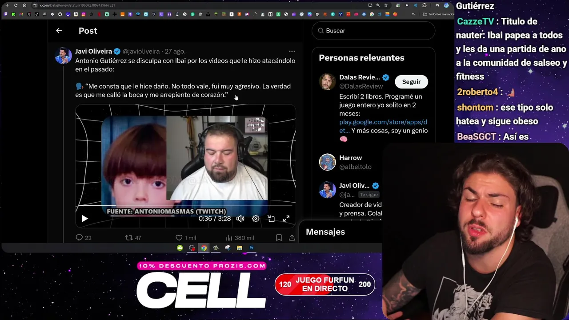This screenshot has width=569, height=320.
Task: Save the post with the bookmark icon
Action: (x=279, y=238)
